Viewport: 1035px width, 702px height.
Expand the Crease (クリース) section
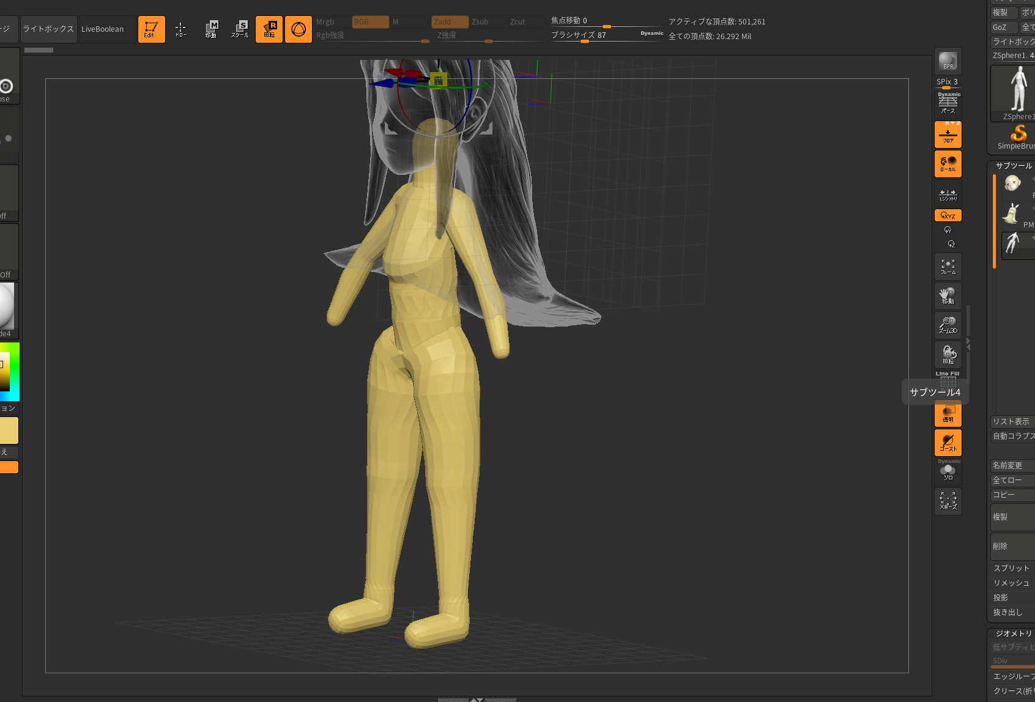pos(1012,691)
